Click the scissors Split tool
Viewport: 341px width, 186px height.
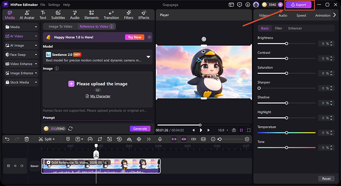[47, 139]
